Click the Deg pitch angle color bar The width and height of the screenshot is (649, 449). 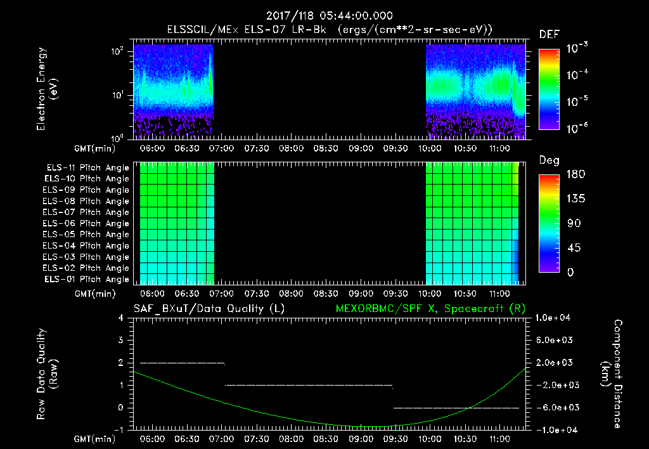549,223
